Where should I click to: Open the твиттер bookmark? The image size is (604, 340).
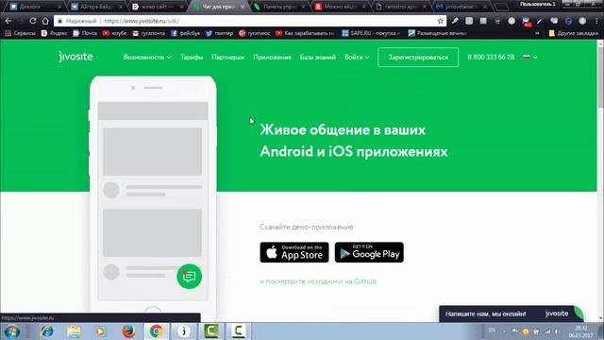[x=220, y=34]
